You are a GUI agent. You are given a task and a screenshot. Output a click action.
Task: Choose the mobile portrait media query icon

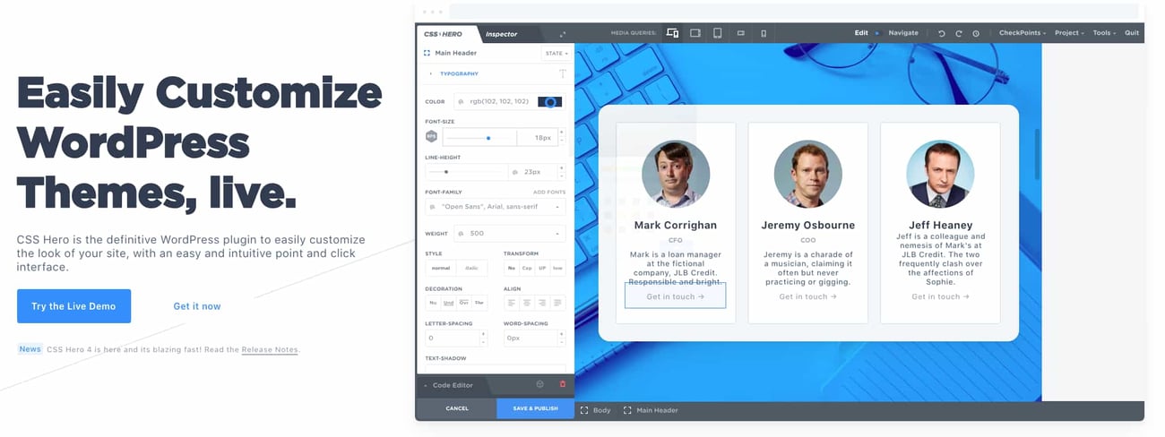point(764,33)
